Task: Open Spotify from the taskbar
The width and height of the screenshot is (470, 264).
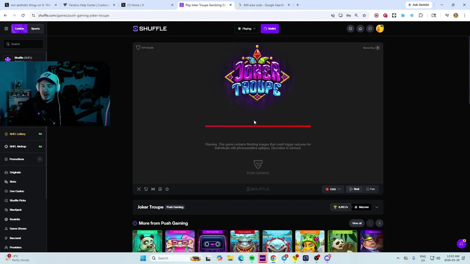Action: (252, 258)
